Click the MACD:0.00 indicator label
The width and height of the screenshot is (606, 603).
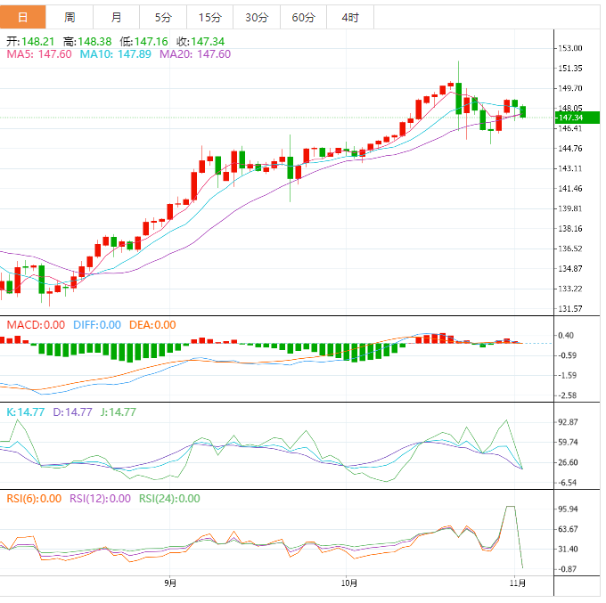[x=36, y=325]
